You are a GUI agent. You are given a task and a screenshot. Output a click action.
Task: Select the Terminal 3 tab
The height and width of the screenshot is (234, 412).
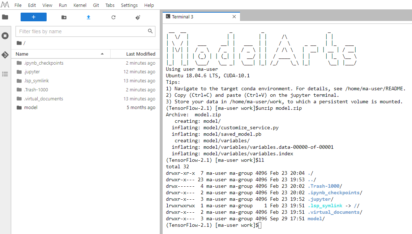pos(201,17)
